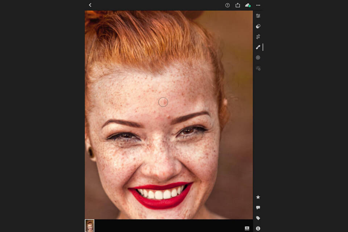This screenshot has width=348, height=232.
Task: Open the Share and export options
Action: pyautogui.click(x=238, y=5)
